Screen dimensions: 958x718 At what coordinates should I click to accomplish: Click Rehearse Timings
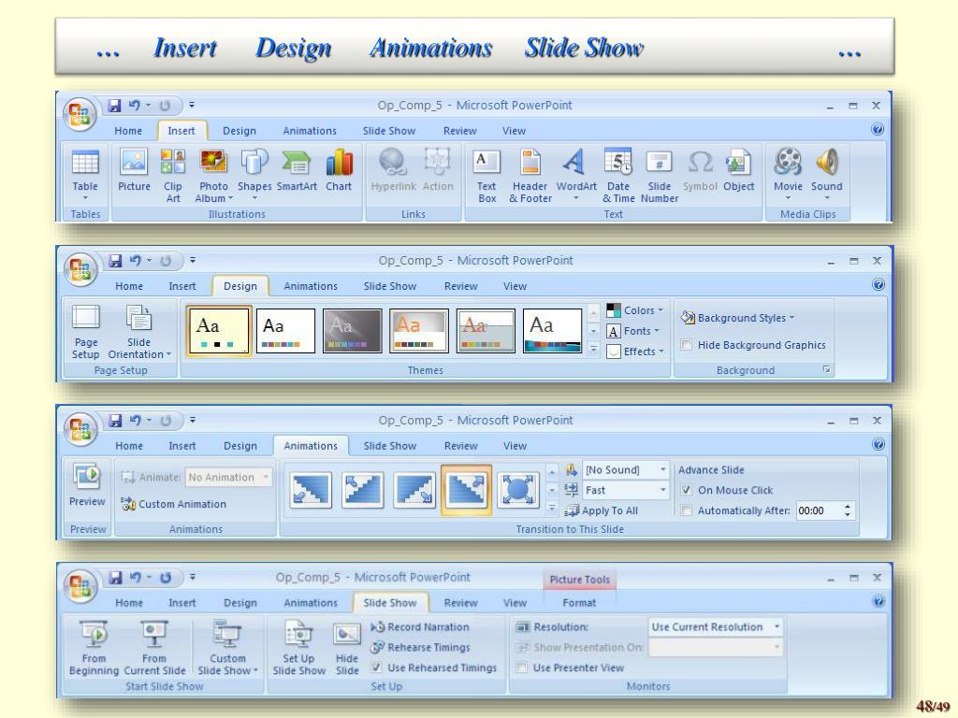pyautogui.click(x=420, y=647)
